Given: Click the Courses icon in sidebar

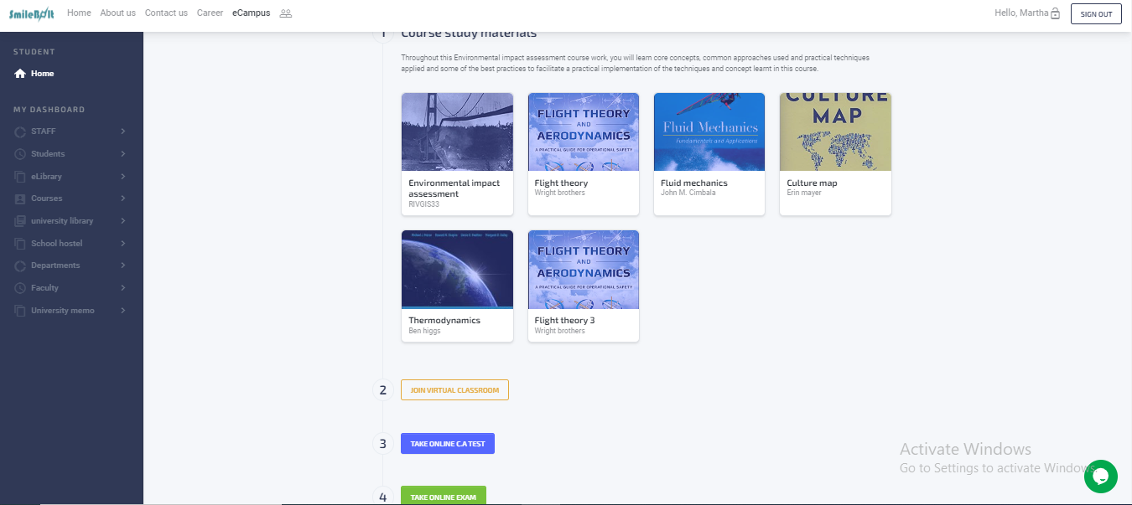Looking at the screenshot, I should [x=20, y=198].
